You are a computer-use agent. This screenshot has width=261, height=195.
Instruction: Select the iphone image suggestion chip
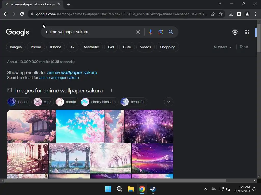[19, 102]
